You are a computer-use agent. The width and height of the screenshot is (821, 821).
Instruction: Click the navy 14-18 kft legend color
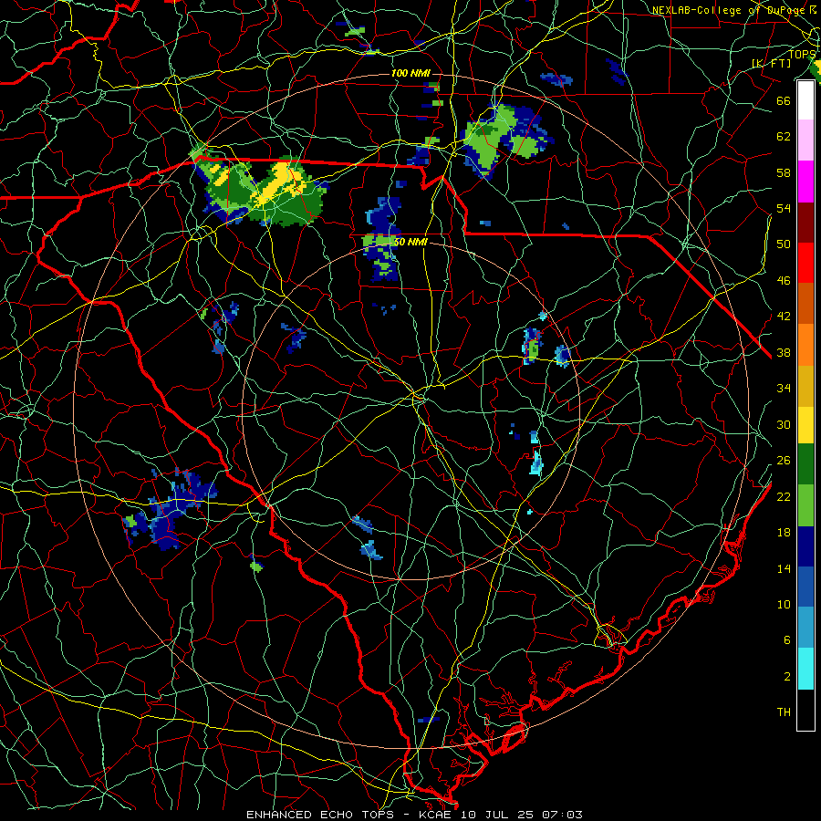[x=805, y=546]
